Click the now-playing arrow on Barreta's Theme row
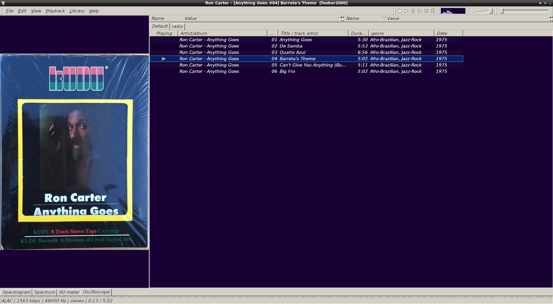 (x=164, y=59)
